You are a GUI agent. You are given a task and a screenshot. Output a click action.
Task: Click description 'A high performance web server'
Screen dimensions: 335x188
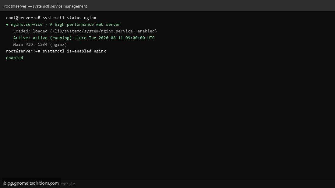click(x=85, y=25)
